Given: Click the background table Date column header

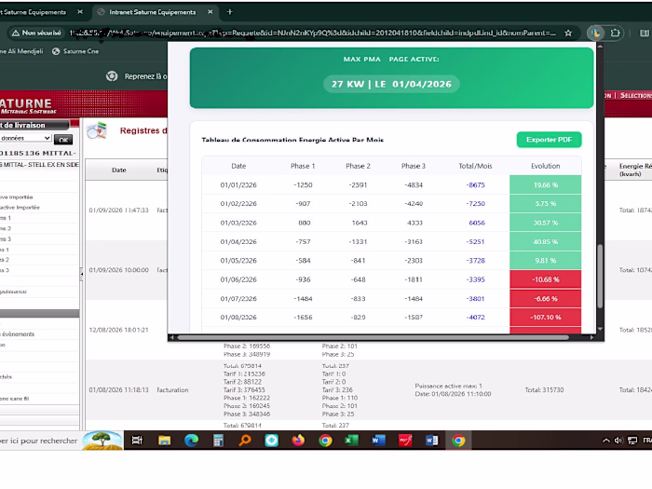Looking at the screenshot, I should (119, 170).
